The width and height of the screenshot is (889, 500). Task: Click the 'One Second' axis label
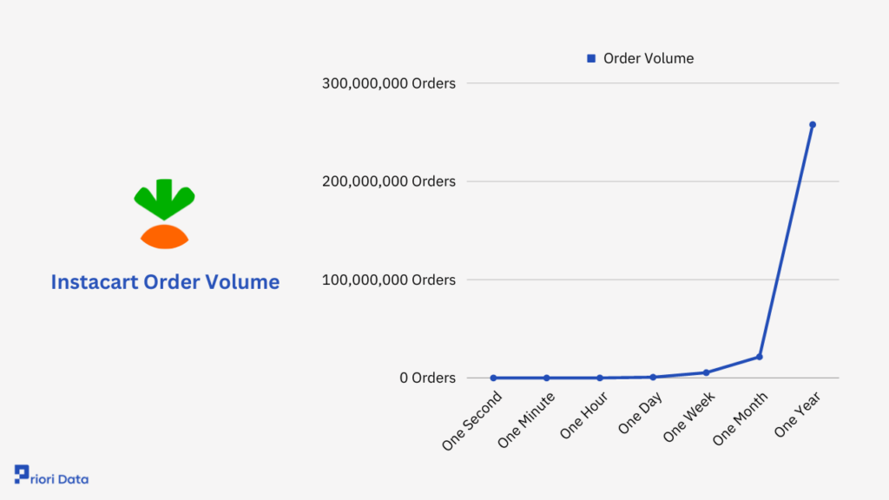(472, 421)
